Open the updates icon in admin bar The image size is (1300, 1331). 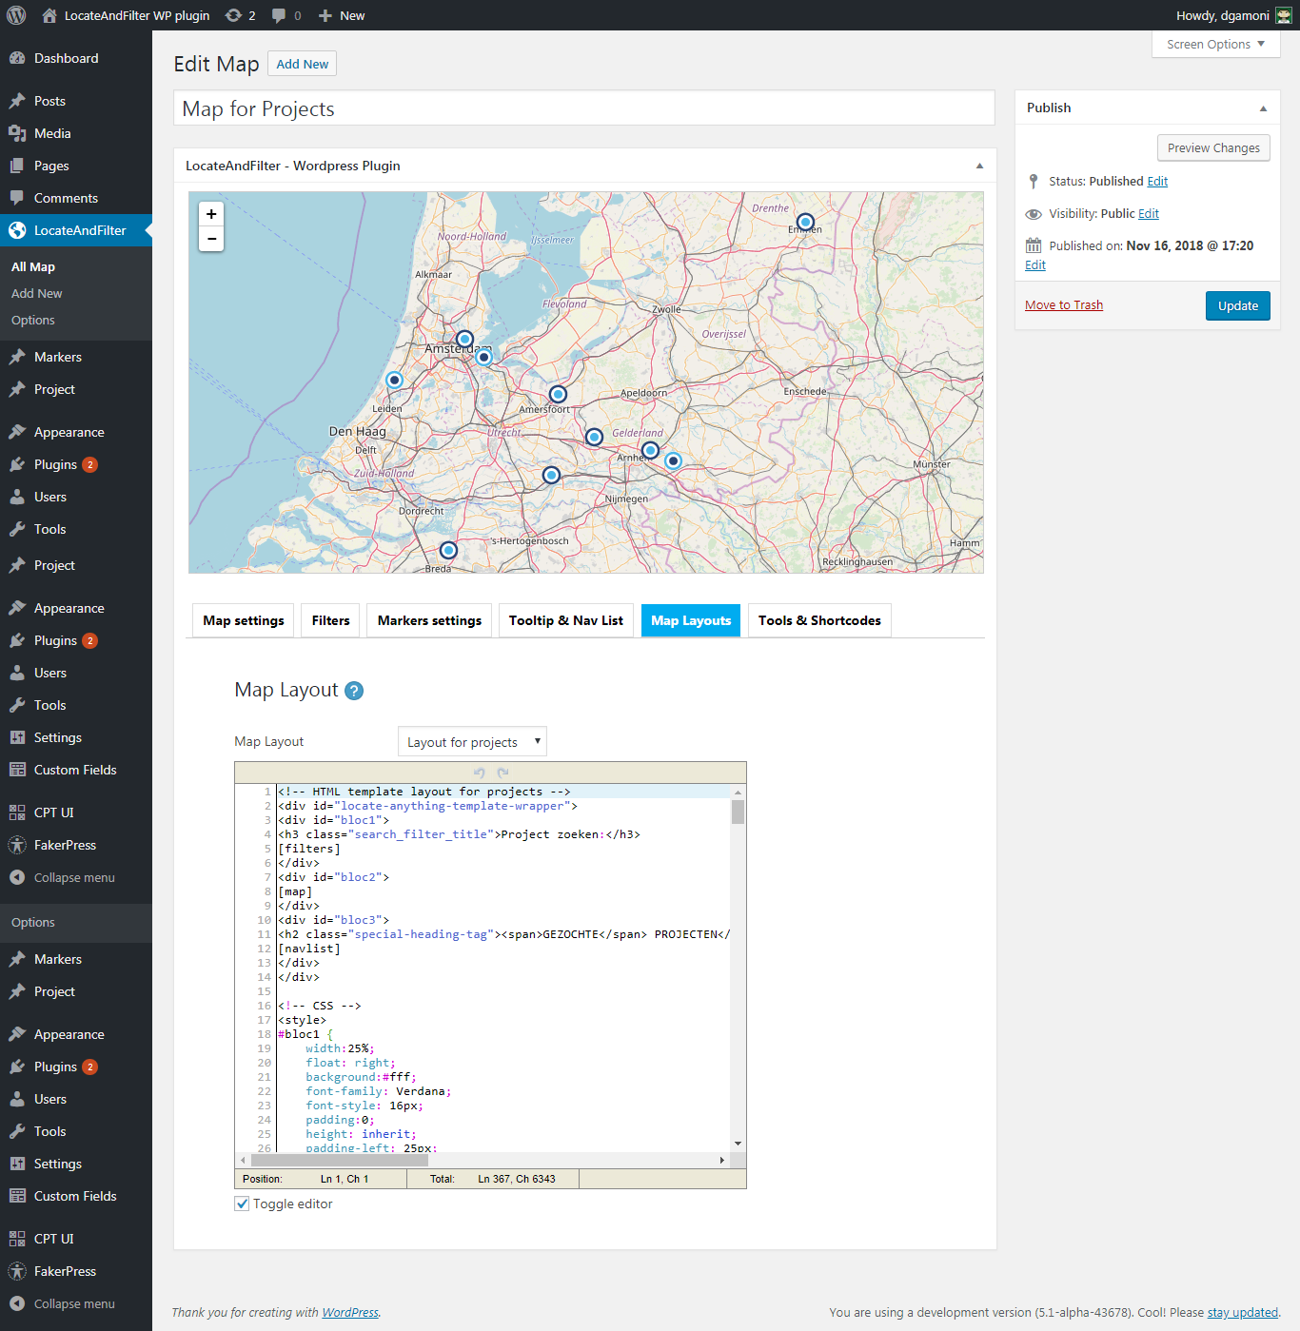pyautogui.click(x=233, y=15)
